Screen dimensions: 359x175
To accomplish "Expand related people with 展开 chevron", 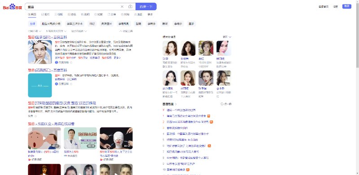I will click(230, 37).
